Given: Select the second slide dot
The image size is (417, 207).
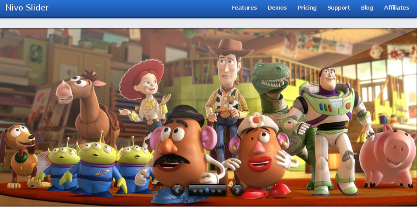Looking at the screenshot, I should [201, 190].
